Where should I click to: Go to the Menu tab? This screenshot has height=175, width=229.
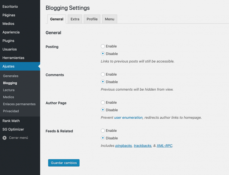(x=109, y=19)
